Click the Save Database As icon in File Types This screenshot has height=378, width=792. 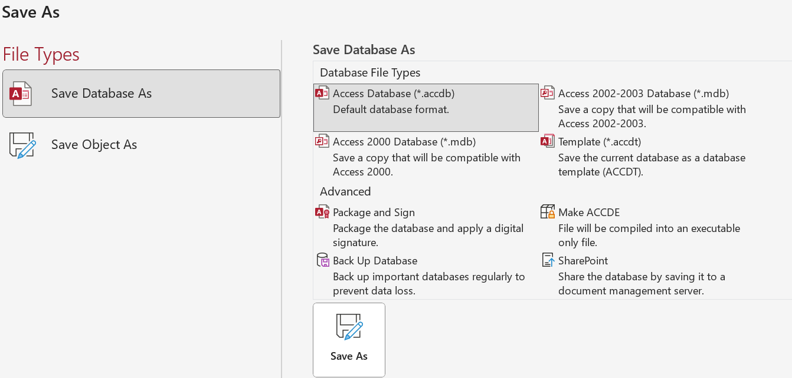coord(21,94)
